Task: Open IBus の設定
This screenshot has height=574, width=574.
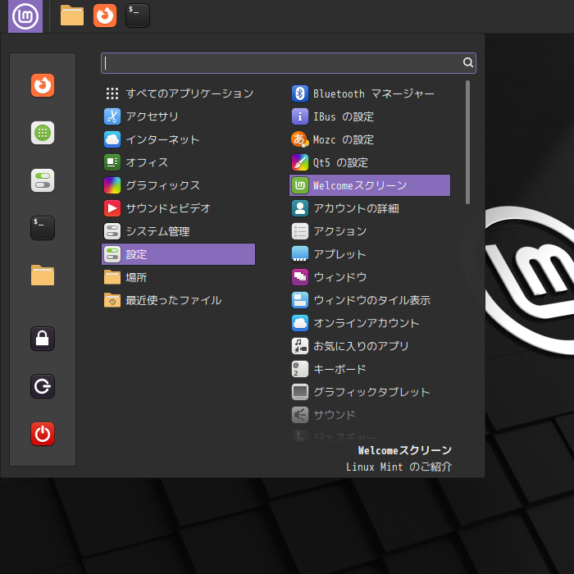Action: pos(370,116)
